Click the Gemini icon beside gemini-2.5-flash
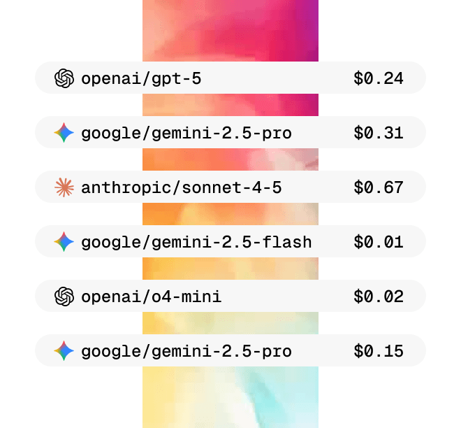 (x=64, y=242)
